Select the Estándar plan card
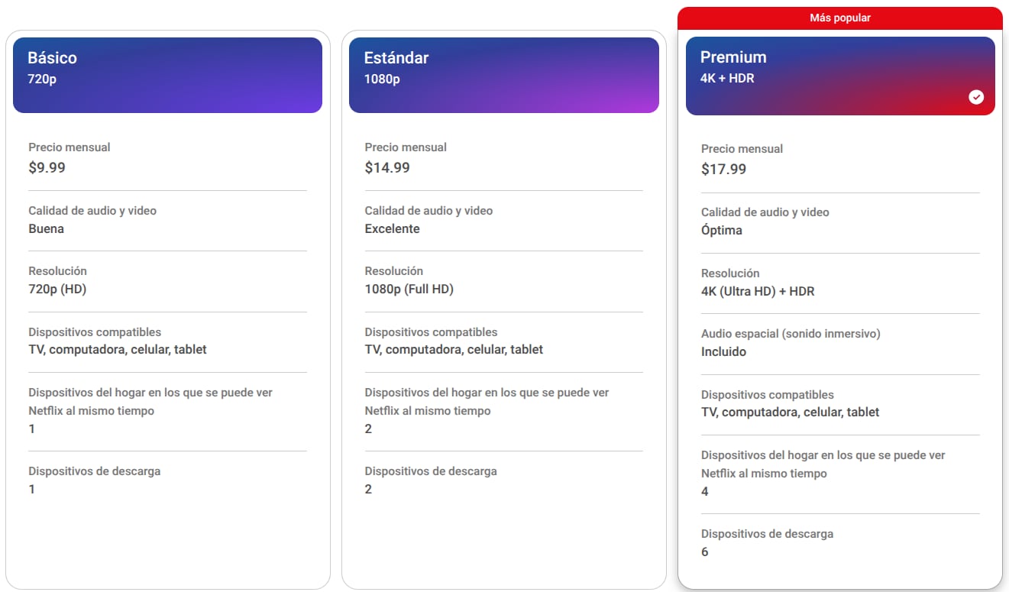 tap(504, 306)
